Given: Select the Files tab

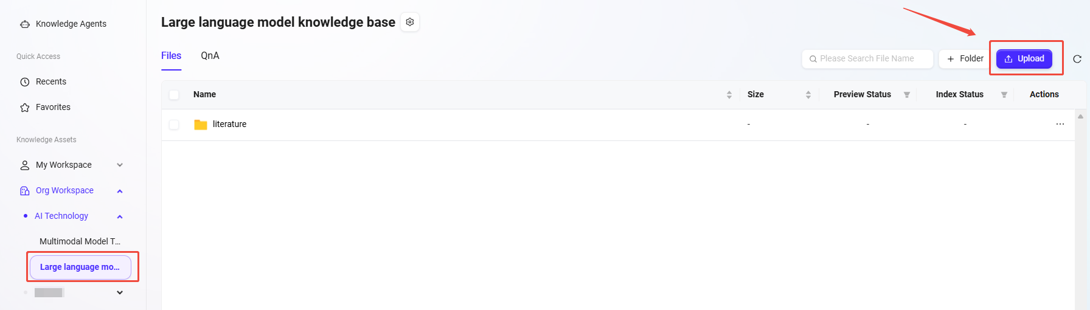Looking at the screenshot, I should [x=171, y=56].
